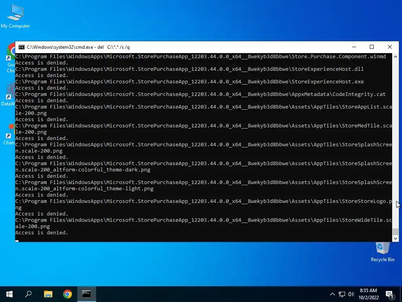The height and width of the screenshot is (302, 402).
Task: Maximize the cmd.exe window
Action: [x=372, y=47]
